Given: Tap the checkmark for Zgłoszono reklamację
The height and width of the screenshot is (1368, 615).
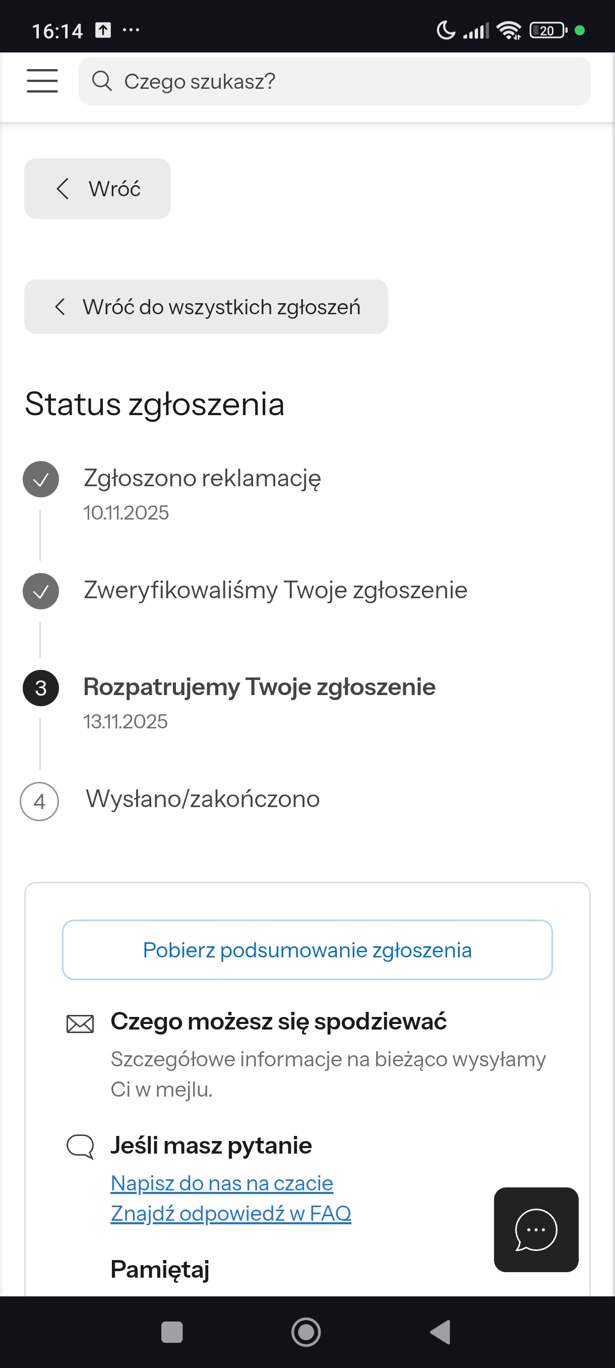Looking at the screenshot, I should tap(41, 480).
